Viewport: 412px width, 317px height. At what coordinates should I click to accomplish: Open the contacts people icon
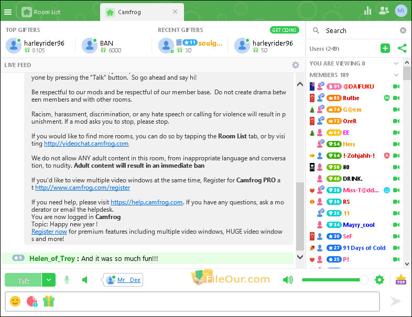pyautogui.click(x=384, y=10)
